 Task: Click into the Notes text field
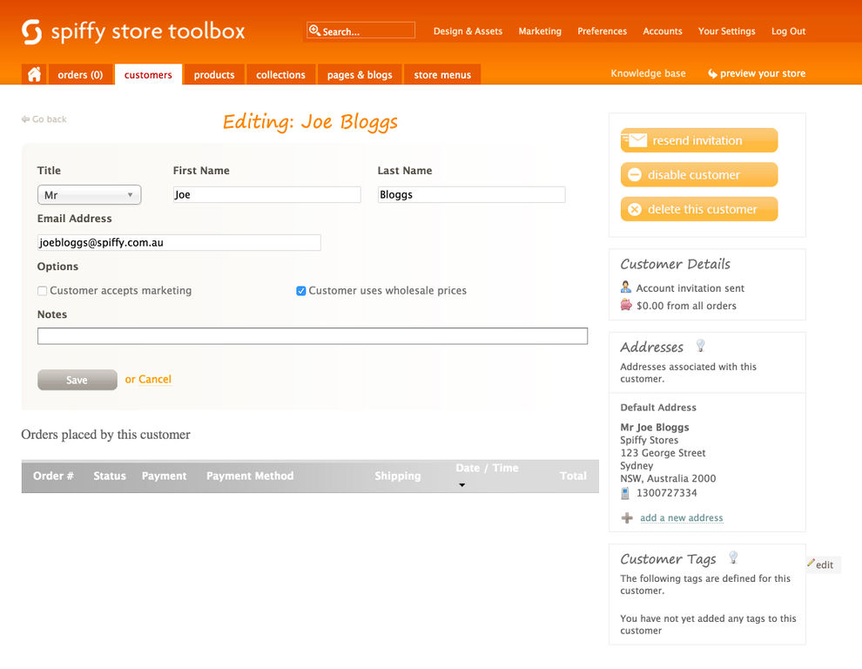tap(313, 336)
